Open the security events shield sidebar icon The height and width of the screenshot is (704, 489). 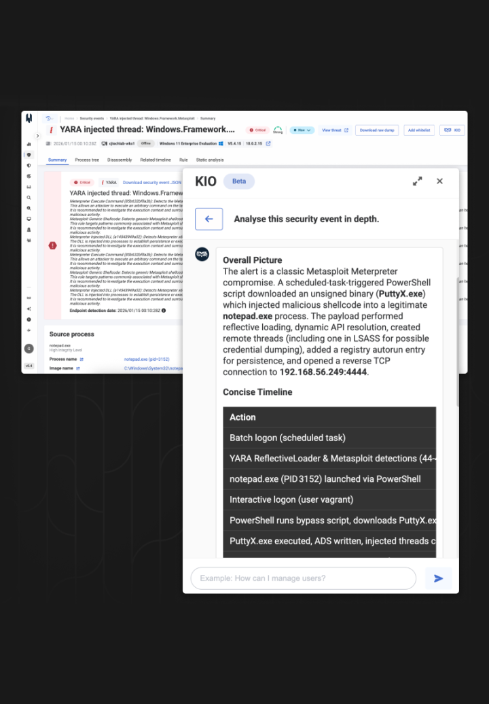click(29, 155)
